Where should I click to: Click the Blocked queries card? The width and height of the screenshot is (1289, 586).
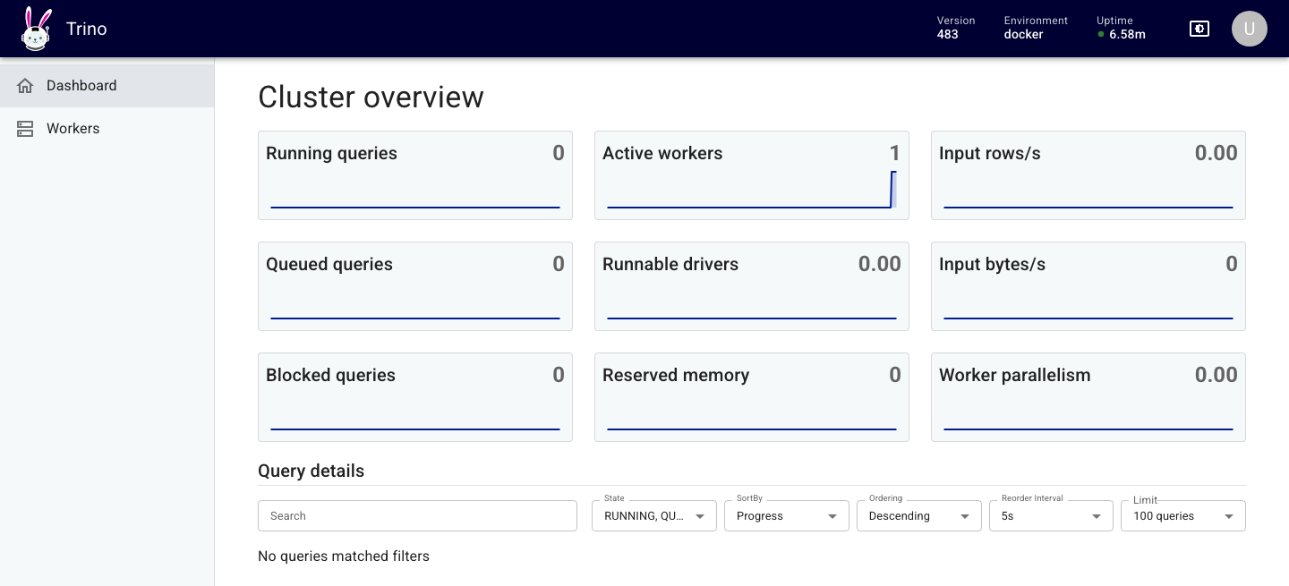[x=415, y=397]
